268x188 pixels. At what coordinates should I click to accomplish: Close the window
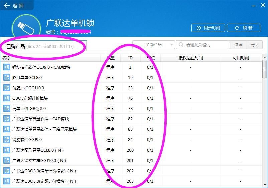point(263,5)
